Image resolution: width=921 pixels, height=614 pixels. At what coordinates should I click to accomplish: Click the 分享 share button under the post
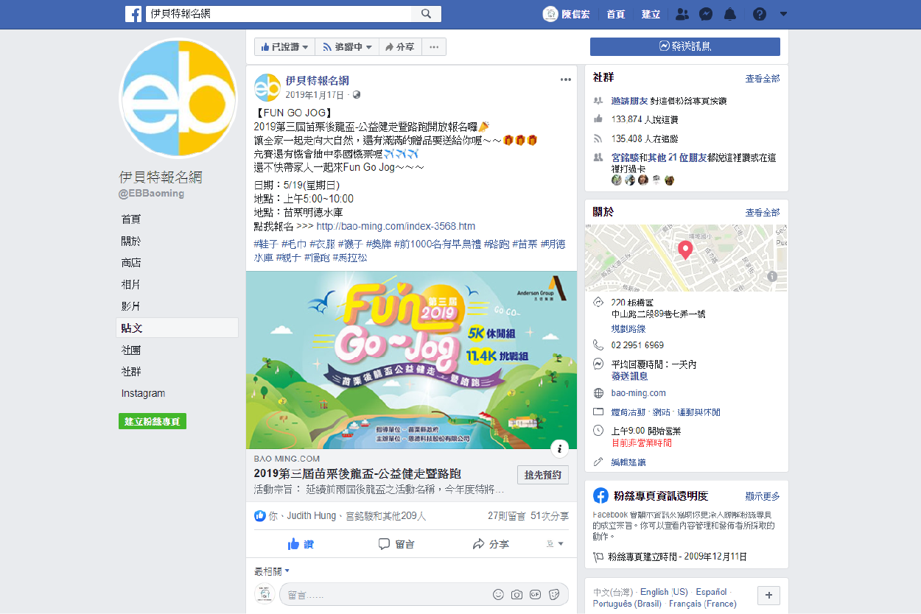click(x=491, y=544)
